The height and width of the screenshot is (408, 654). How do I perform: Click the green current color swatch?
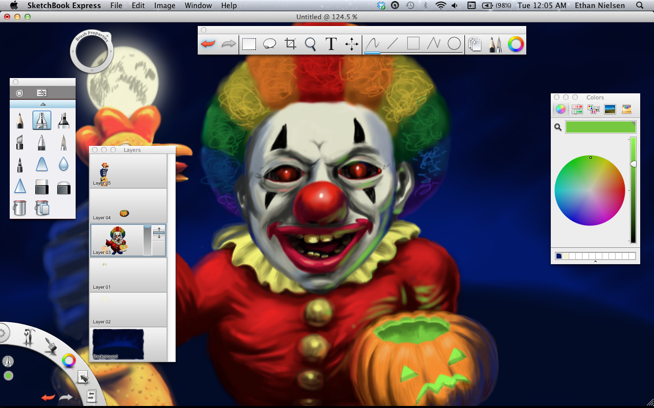click(600, 127)
